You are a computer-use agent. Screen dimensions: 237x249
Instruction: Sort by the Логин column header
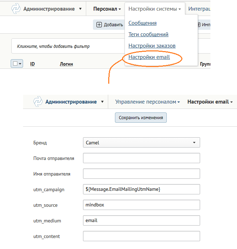[x=66, y=64]
